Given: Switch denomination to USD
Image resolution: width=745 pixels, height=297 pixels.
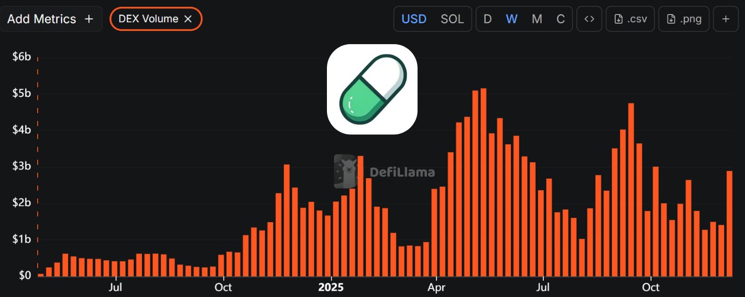Looking at the screenshot, I should [414, 19].
